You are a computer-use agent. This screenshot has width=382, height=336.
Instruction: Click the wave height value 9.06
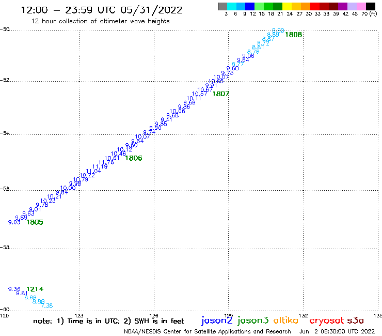248,56
